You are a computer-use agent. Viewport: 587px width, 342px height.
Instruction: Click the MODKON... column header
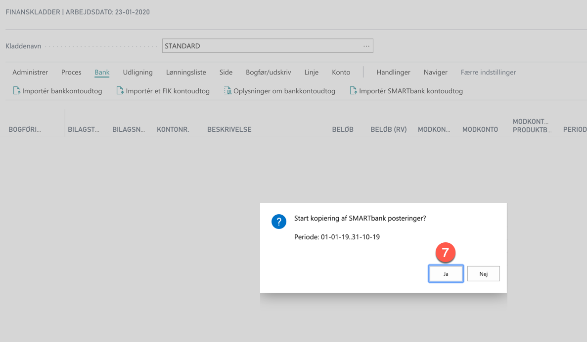434,129
